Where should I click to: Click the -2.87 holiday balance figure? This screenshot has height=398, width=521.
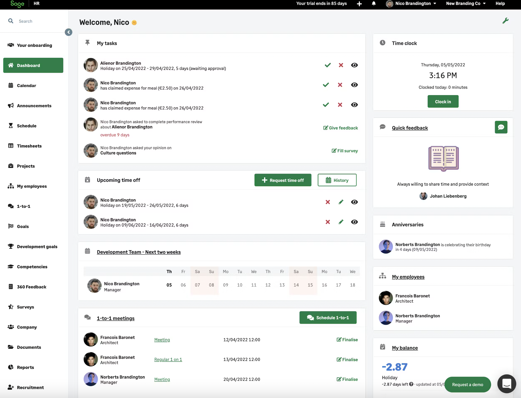[394, 367]
